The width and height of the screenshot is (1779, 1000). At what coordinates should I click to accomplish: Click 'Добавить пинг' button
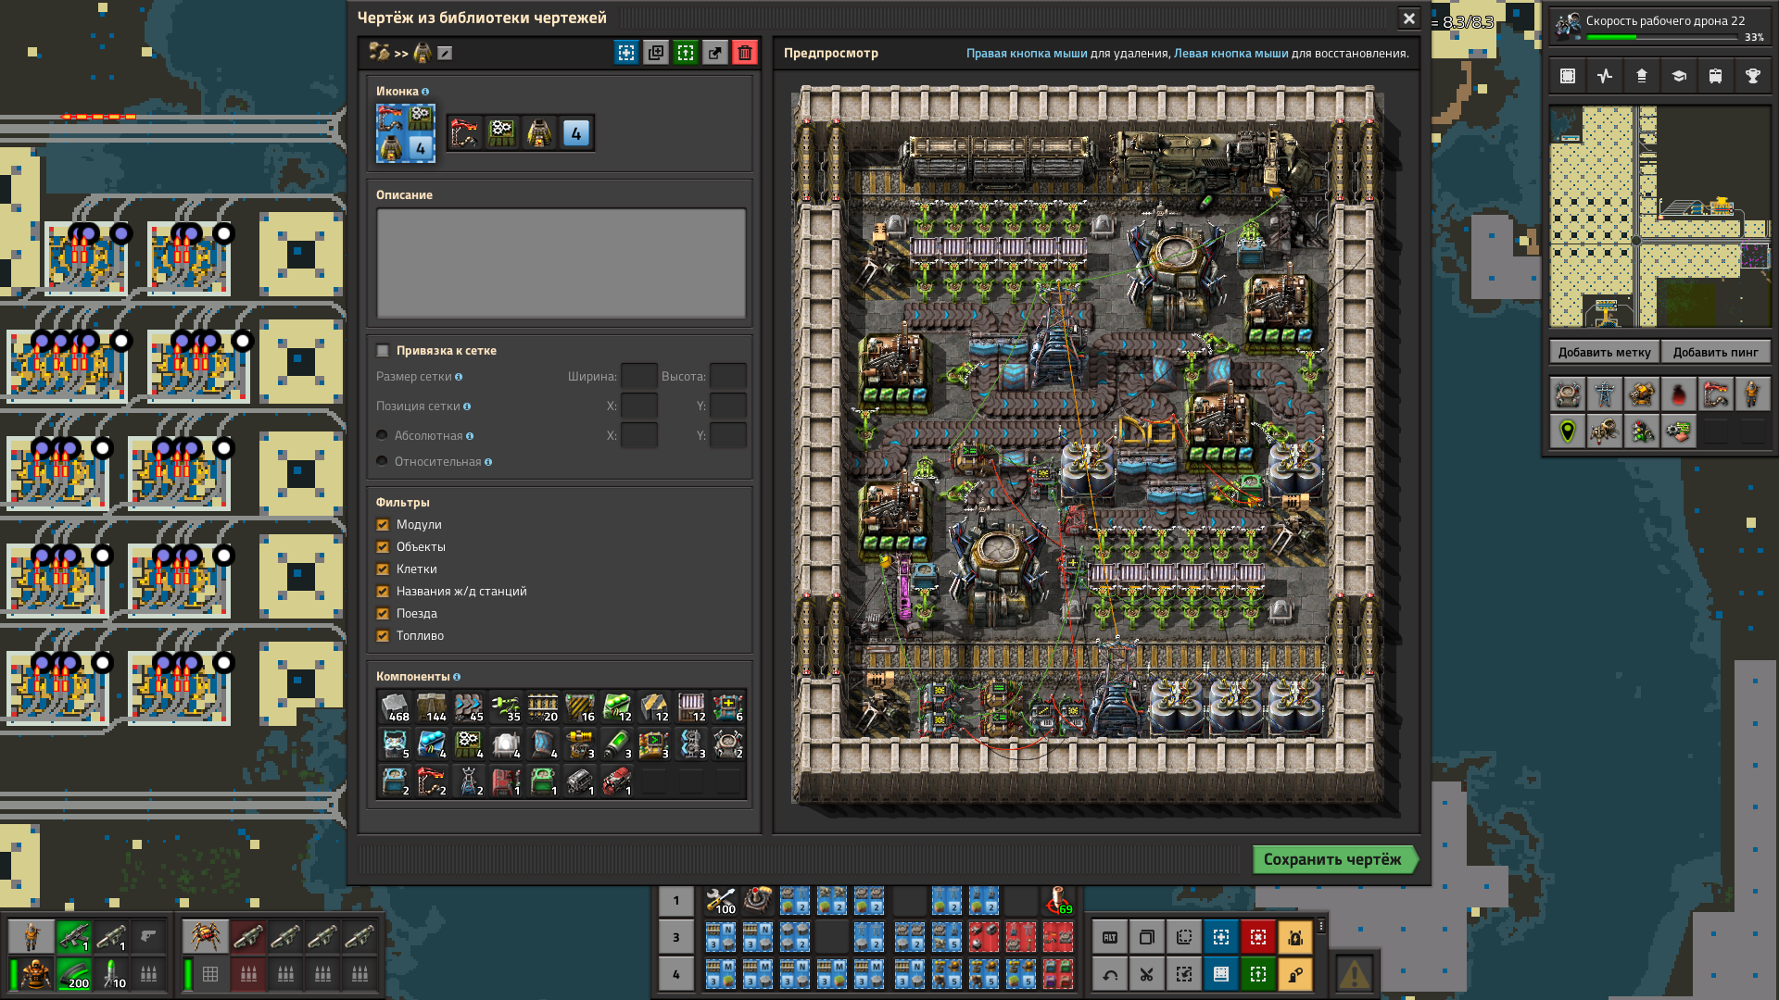click(1715, 352)
